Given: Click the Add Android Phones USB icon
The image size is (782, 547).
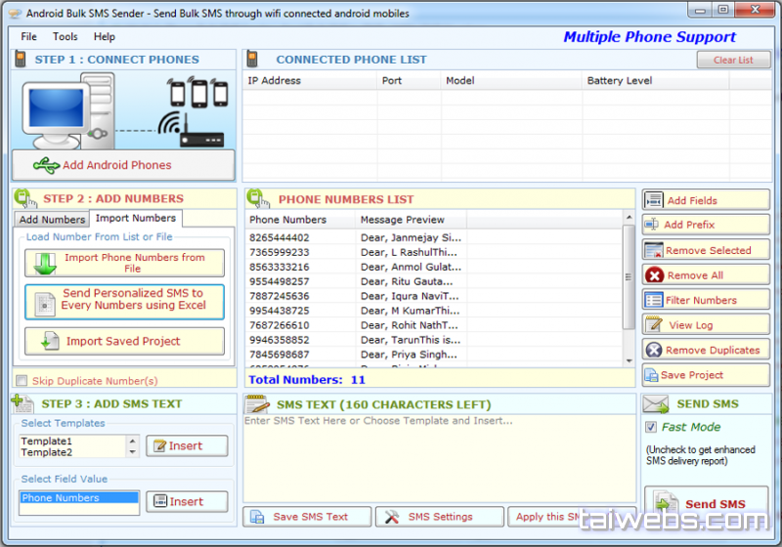Looking at the screenshot, I should 46,165.
